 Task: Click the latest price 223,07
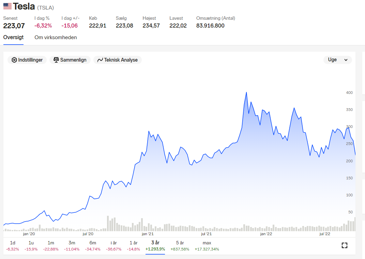[14, 26]
